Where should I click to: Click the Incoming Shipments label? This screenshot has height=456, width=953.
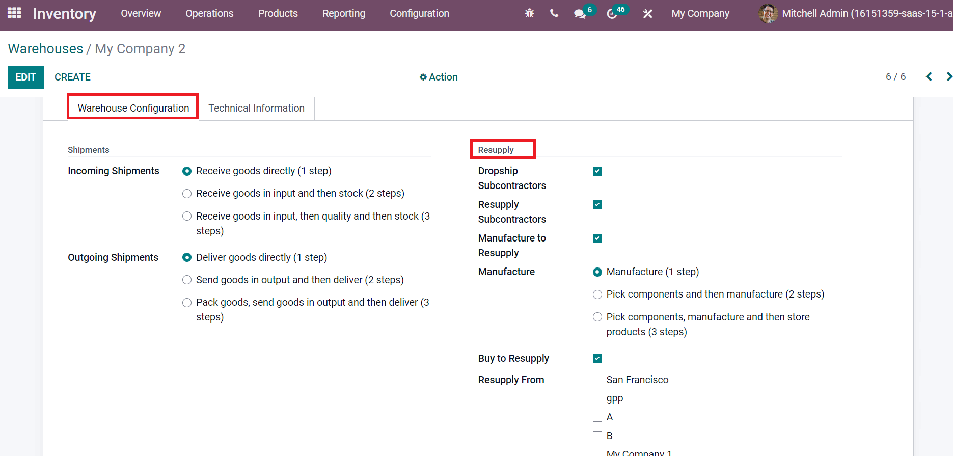click(x=114, y=171)
